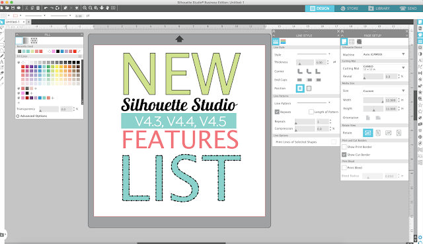Switch to the LIBRARY tab
The width and height of the screenshot is (423, 244).
(379, 9)
